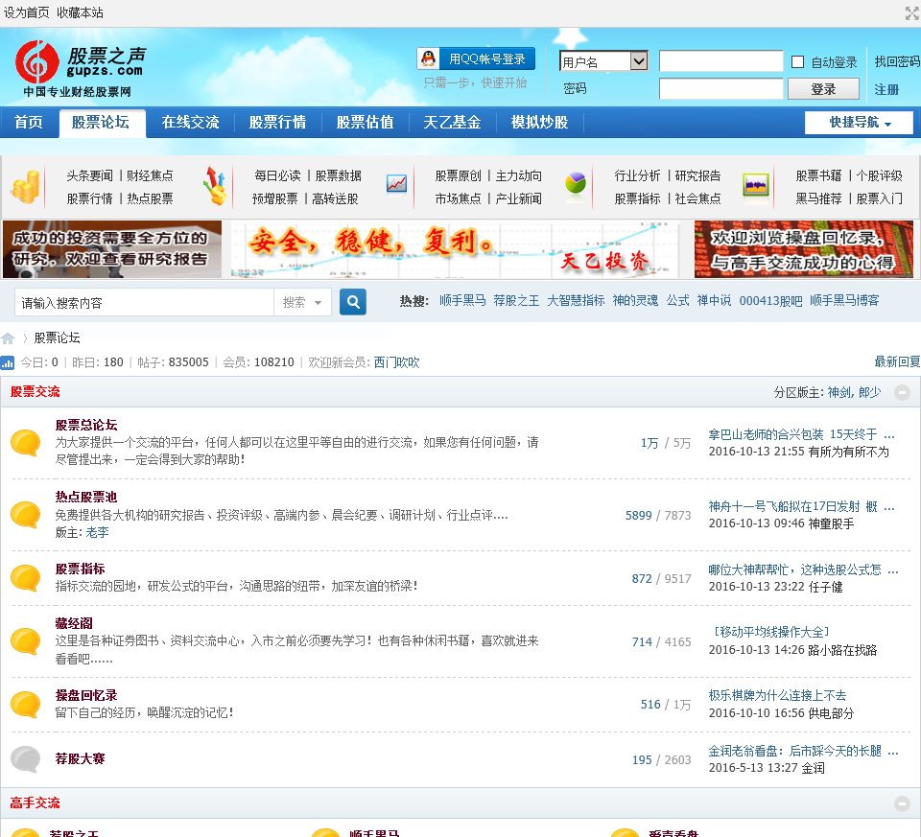Click the blue magnifier search button
This screenshot has height=837, width=921.
(x=353, y=302)
